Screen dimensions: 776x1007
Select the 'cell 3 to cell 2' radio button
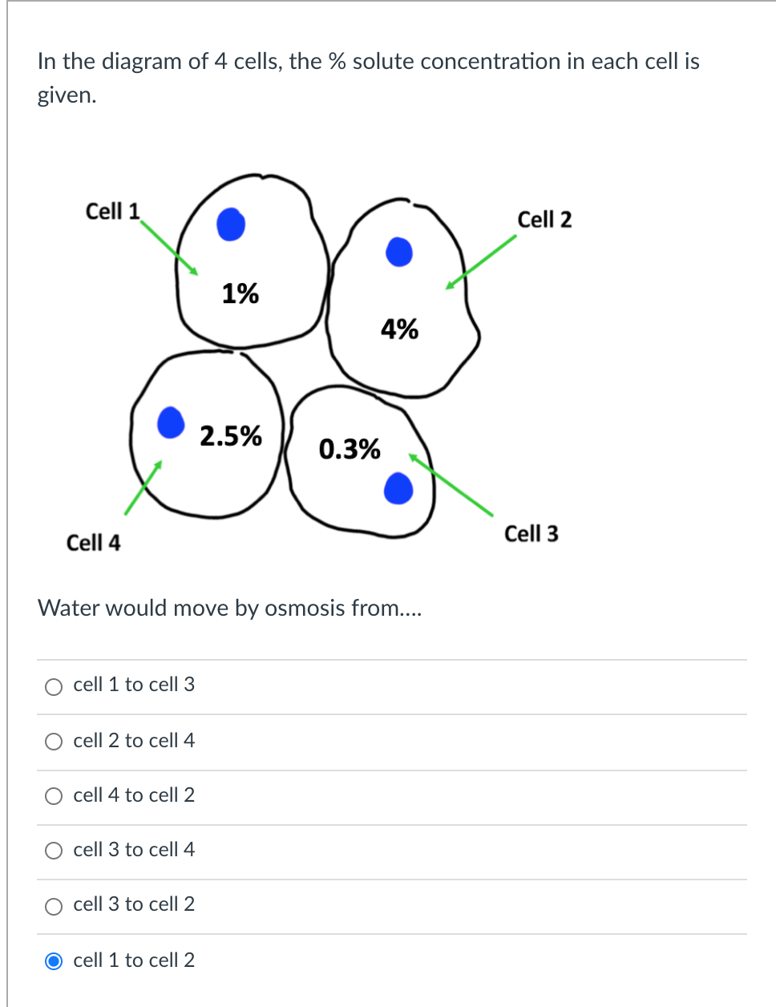[53, 904]
